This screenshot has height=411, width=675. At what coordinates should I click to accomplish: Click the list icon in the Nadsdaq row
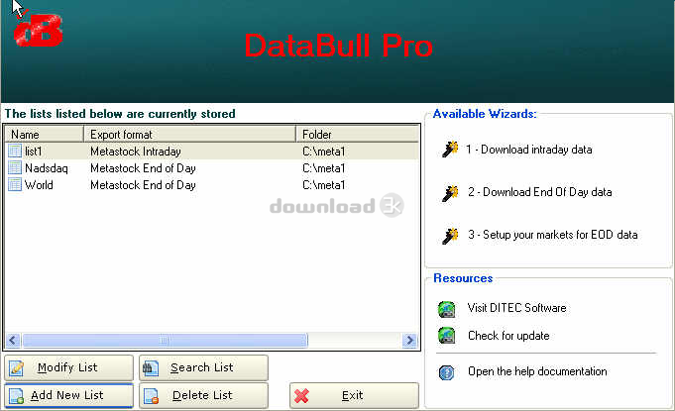click(15, 167)
